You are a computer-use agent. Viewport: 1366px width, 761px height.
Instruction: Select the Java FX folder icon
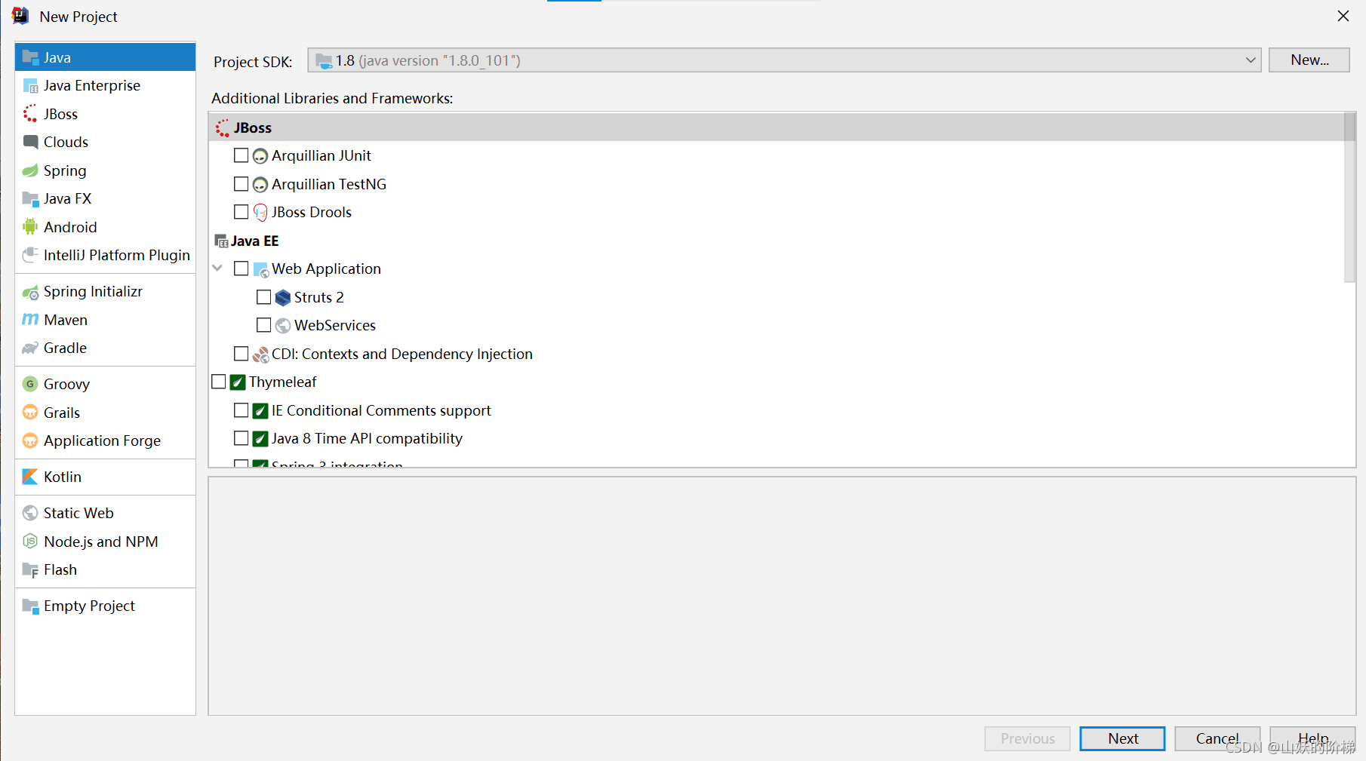[30, 199]
